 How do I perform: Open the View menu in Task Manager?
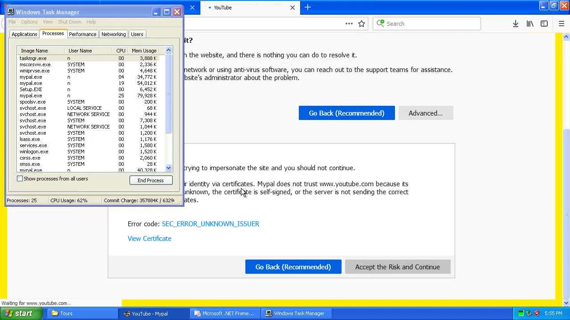[x=48, y=22]
